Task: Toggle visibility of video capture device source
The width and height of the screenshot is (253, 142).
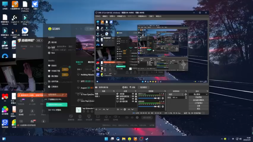Action: click(133, 96)
